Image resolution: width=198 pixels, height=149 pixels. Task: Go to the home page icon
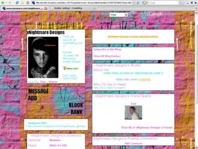(x=28, y=2)
